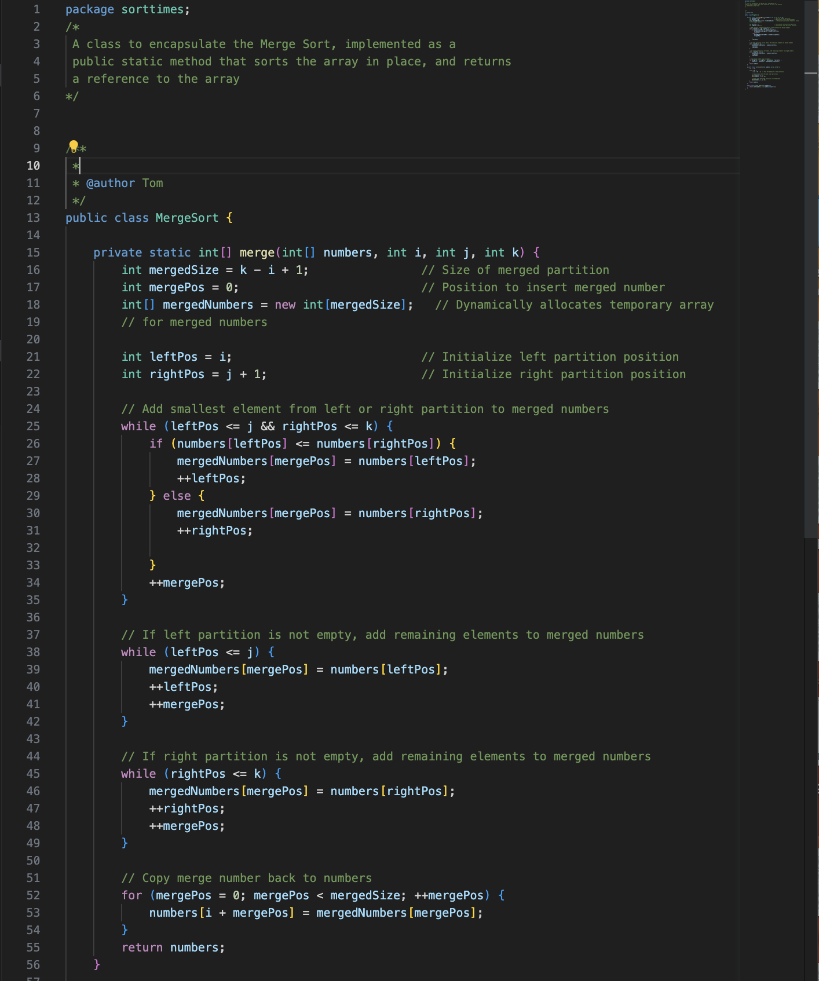This screenshot has height=981, width=819.
Task: Click the MergeSort class name
Action: point(187,218)
